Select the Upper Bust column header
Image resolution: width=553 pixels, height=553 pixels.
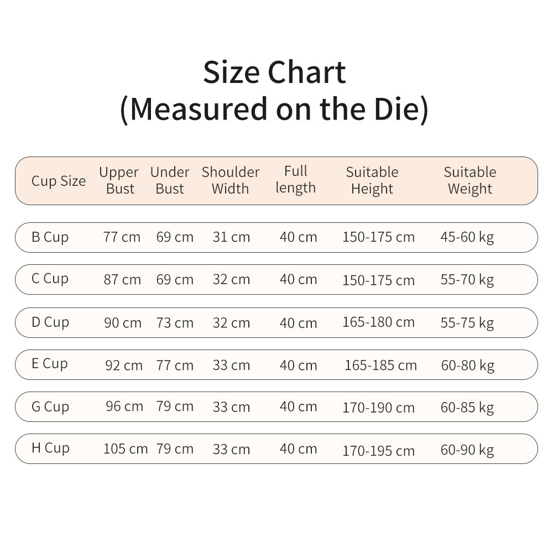[x=119, y=180]
